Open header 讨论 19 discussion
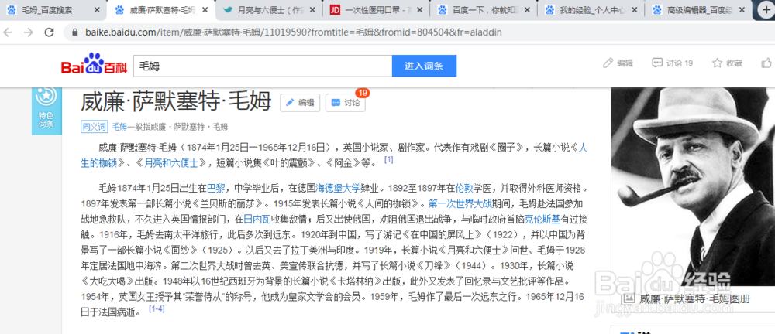 click(x=672, y=63)
